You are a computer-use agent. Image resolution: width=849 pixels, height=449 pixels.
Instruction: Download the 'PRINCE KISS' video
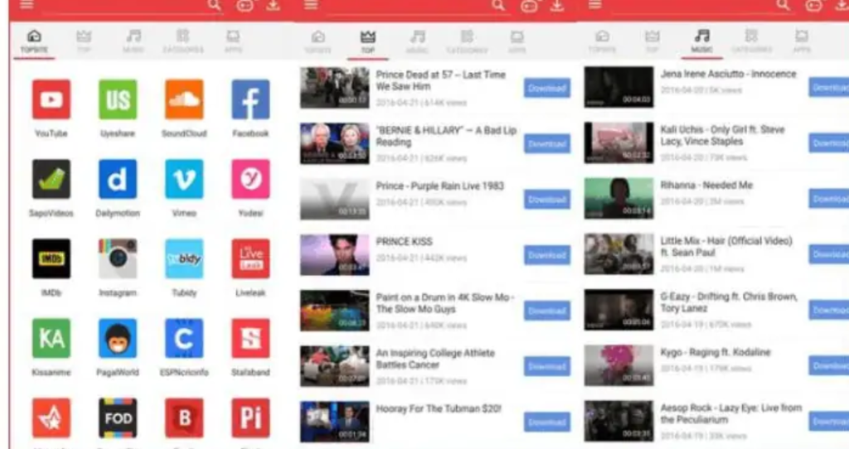coord(547,255)
